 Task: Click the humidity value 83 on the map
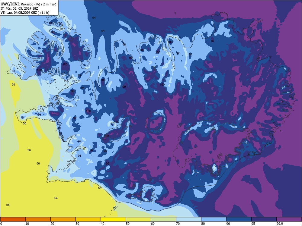point(13,71)
